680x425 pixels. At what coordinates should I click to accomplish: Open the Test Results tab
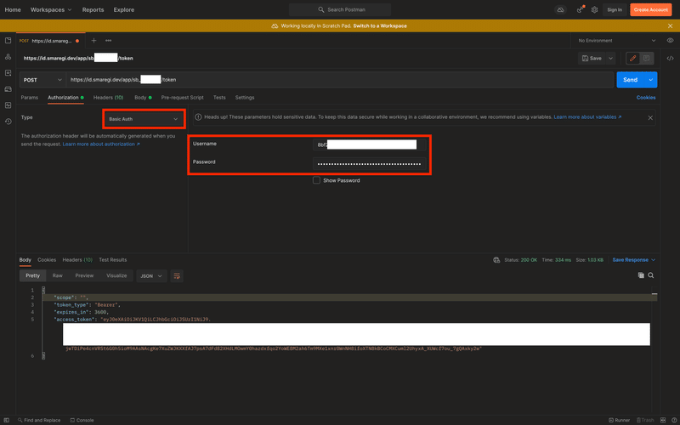113,260
